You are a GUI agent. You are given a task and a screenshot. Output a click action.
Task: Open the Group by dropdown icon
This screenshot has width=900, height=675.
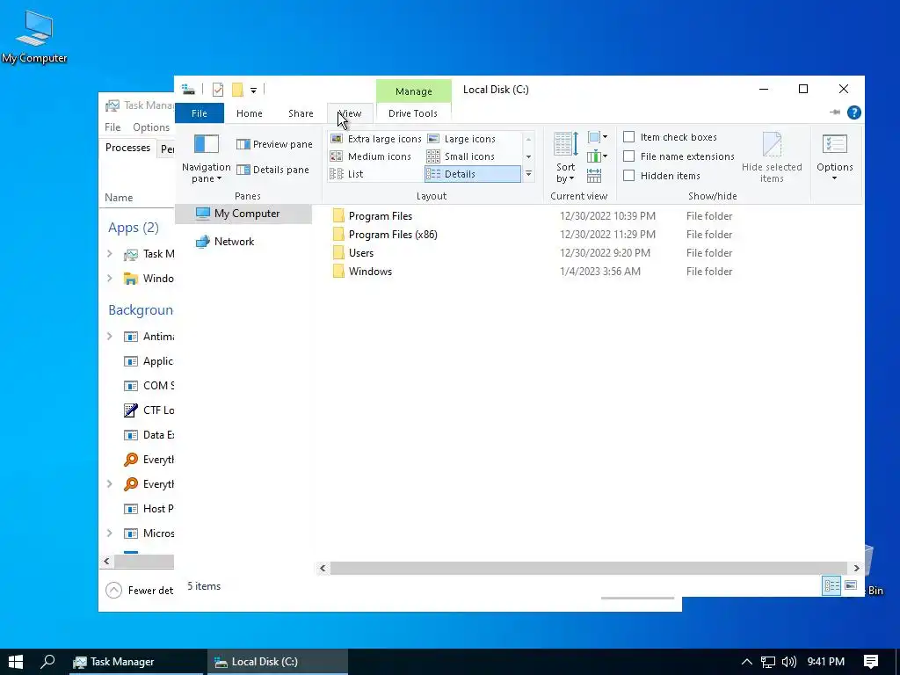coord(598,137)
